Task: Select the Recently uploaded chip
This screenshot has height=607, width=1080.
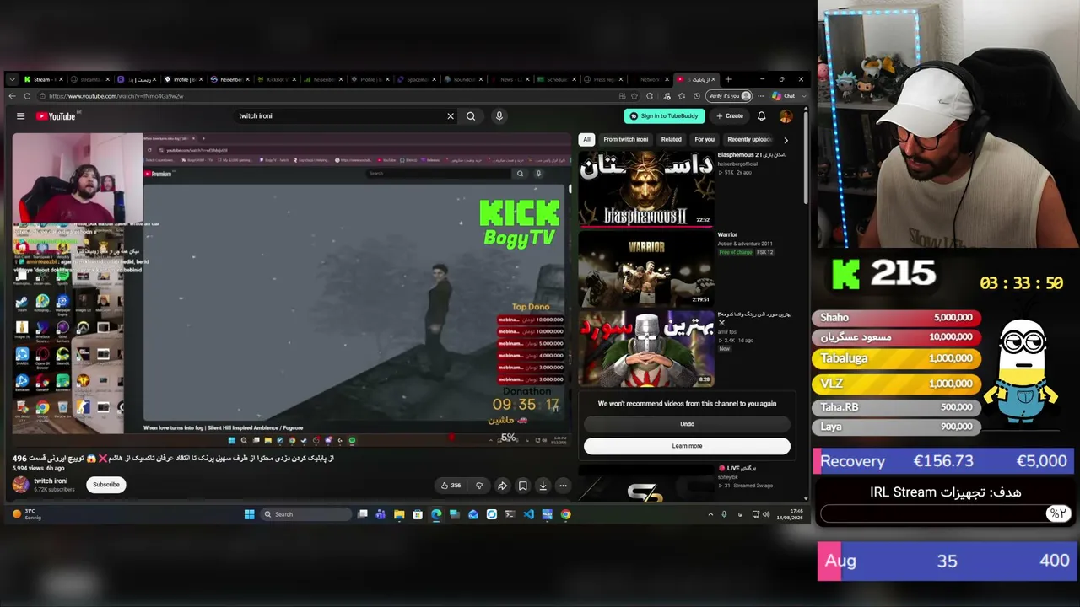Action: [x=748, y=139]
